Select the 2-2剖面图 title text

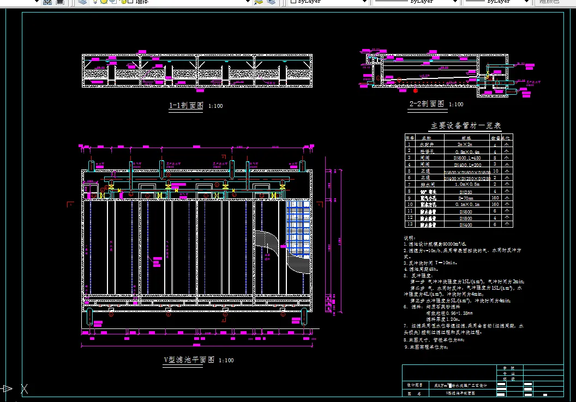[x=427, y=104]
